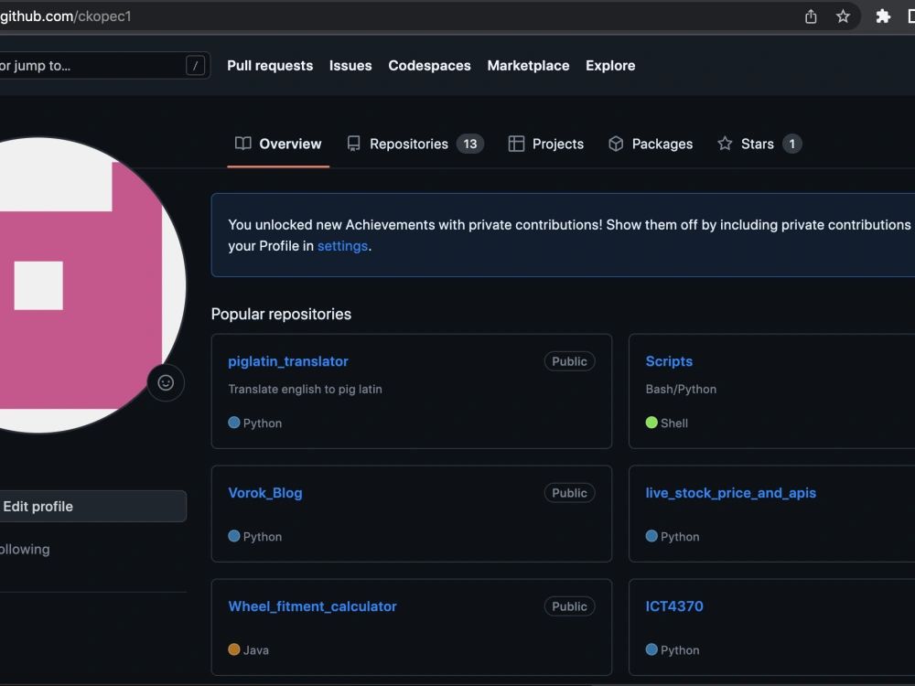Go to Codespaces in the header

(429, 66)
